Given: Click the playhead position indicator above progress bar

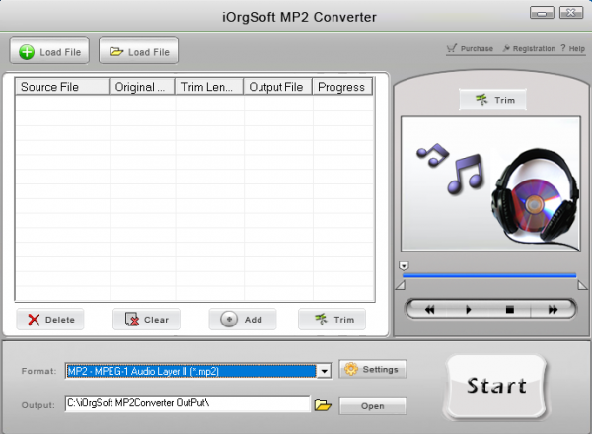Looking at the screenshot, I should point(404,266).
